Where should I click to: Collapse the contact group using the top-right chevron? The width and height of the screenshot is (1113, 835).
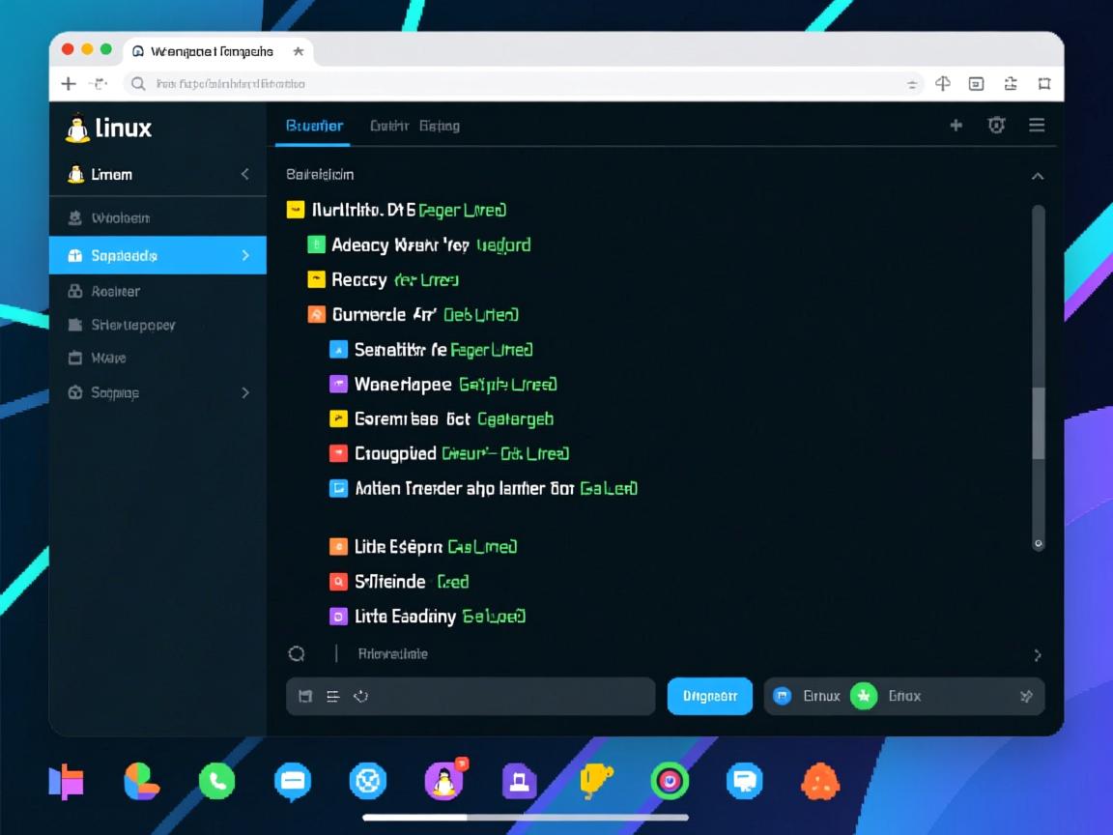tap(1038, 176)
